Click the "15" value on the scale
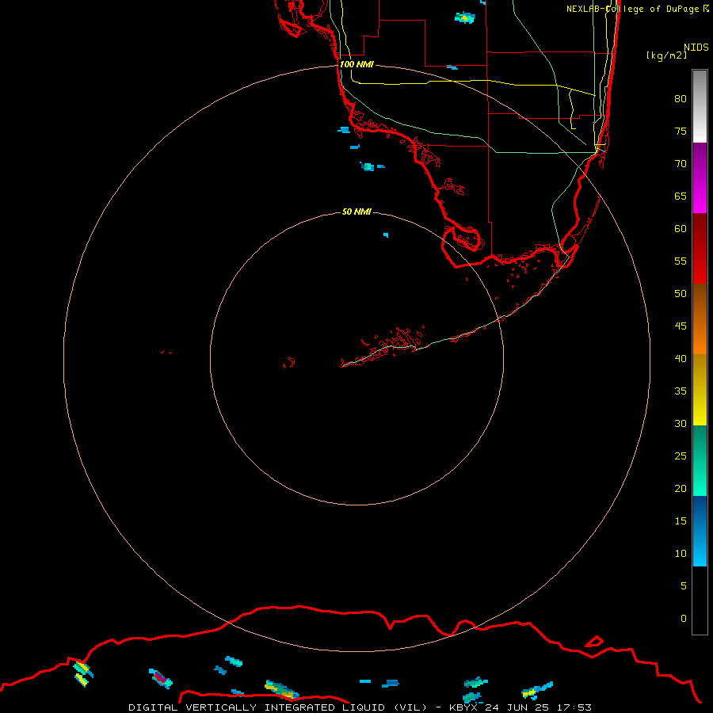 point(681,521)
